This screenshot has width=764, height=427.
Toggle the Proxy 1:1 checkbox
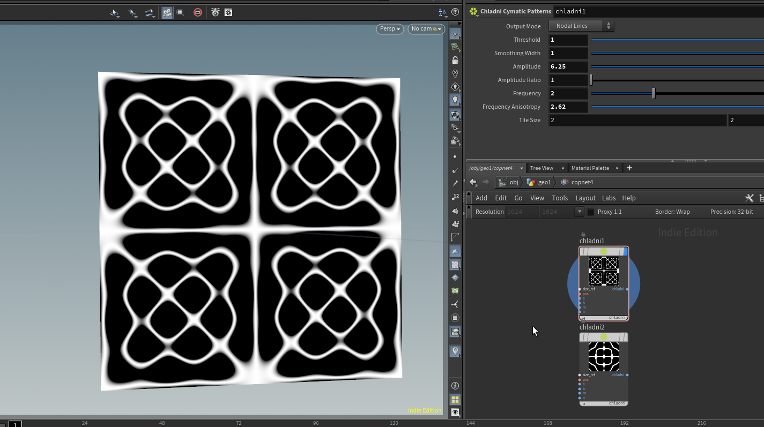pos(590,212)
